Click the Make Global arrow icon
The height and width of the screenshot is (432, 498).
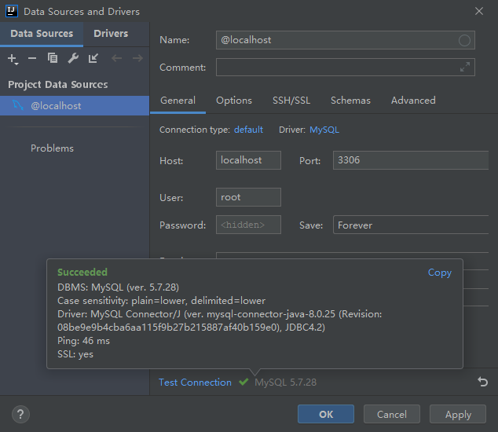pos(93,59)
